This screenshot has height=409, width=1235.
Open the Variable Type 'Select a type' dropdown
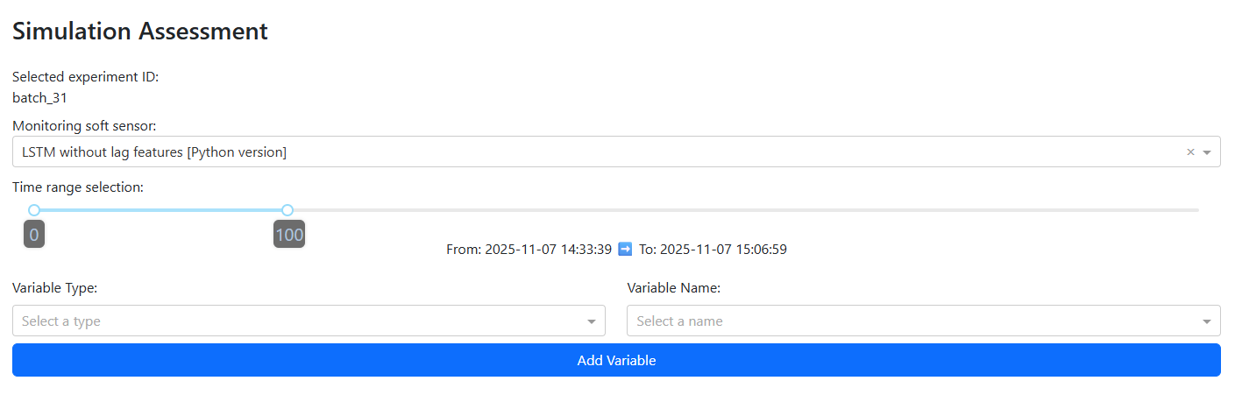point(298,321)
